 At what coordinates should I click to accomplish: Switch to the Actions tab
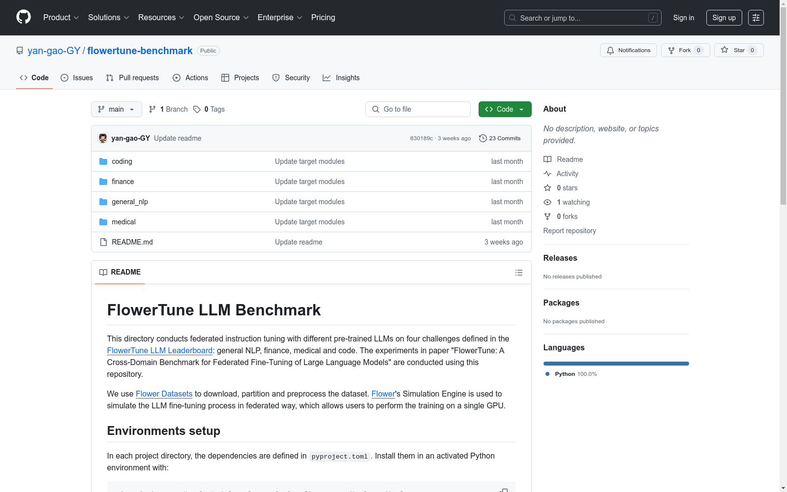190,78
